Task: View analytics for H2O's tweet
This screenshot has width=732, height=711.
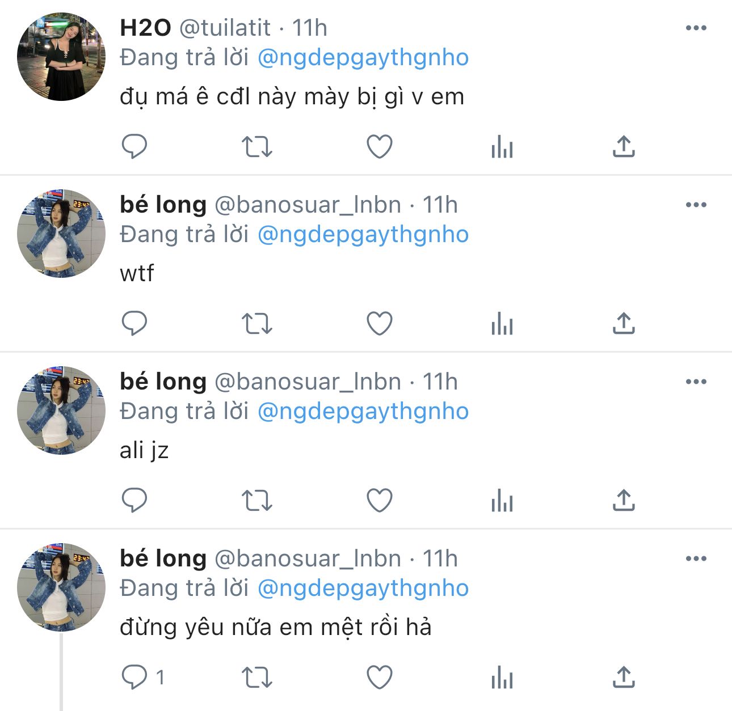Action: pos(502,147)
